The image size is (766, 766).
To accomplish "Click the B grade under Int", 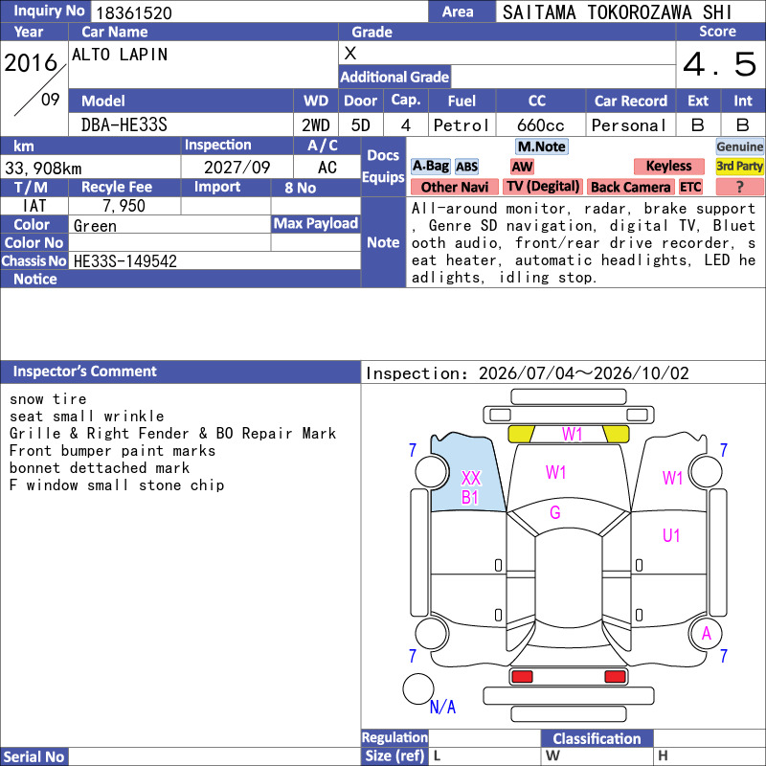I will [x=743, y=125].
